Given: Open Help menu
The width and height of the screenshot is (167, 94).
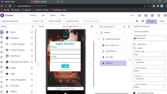Looking at the screenshot, I should tap(63, 15).
